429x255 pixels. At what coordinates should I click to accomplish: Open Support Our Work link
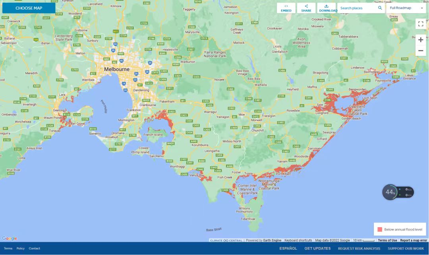pyautogui.click(x=406, y=248)
